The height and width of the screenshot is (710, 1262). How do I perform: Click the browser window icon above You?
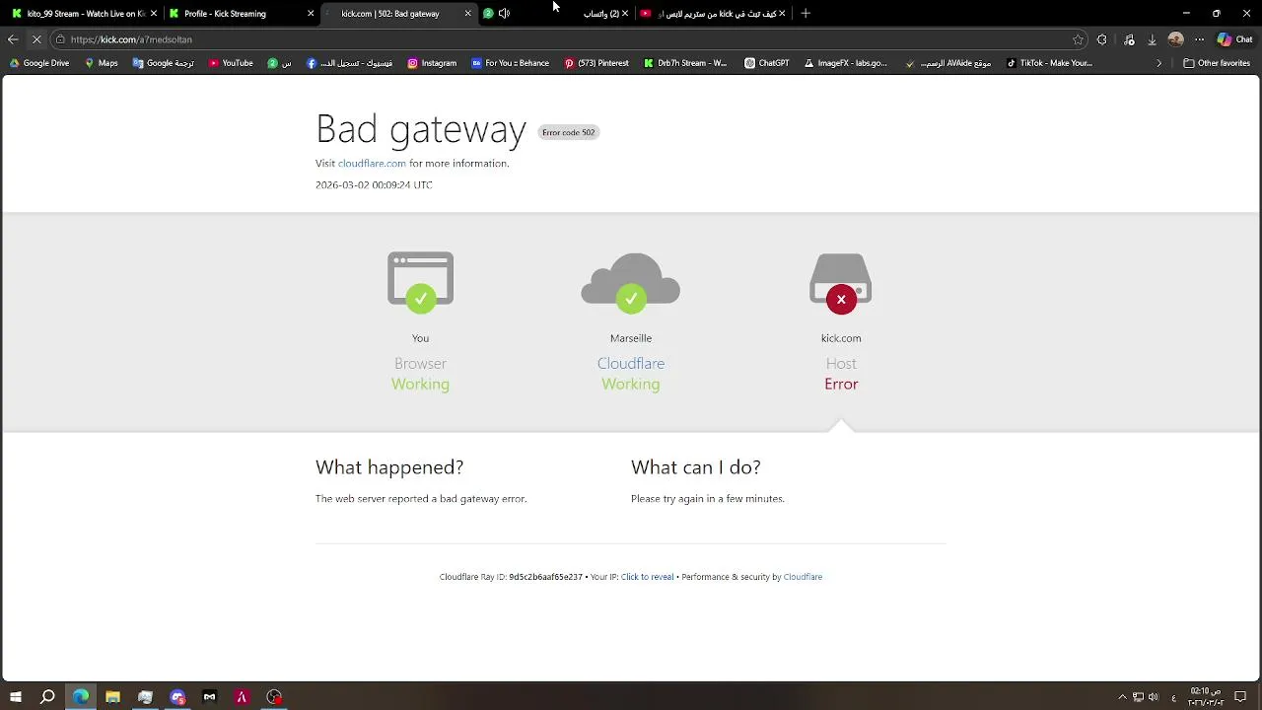[x=420, y=283]
